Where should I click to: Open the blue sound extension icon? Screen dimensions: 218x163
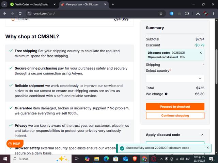[x=172, y=14]
